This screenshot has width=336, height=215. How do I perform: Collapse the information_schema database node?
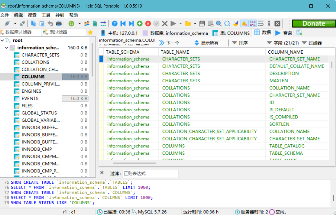click(7, 48)
